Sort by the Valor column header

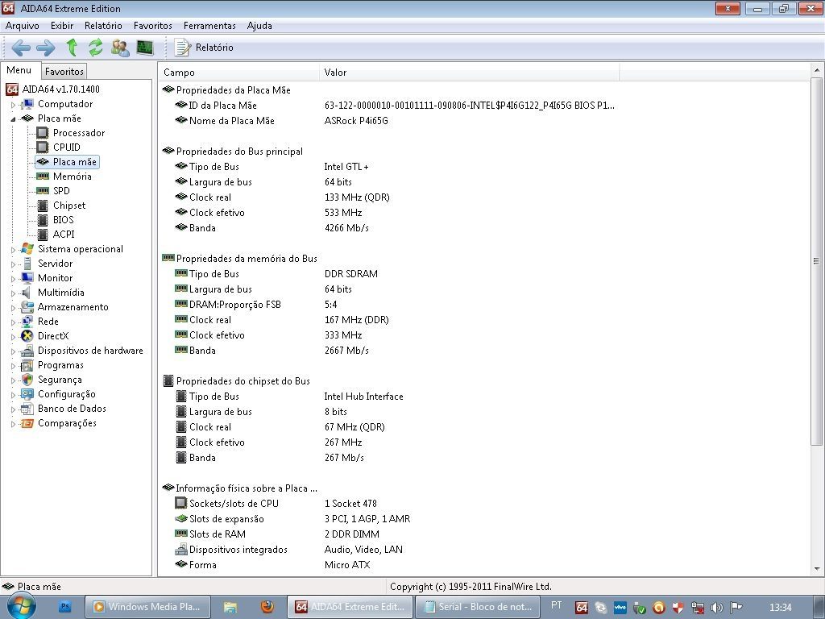470,72
